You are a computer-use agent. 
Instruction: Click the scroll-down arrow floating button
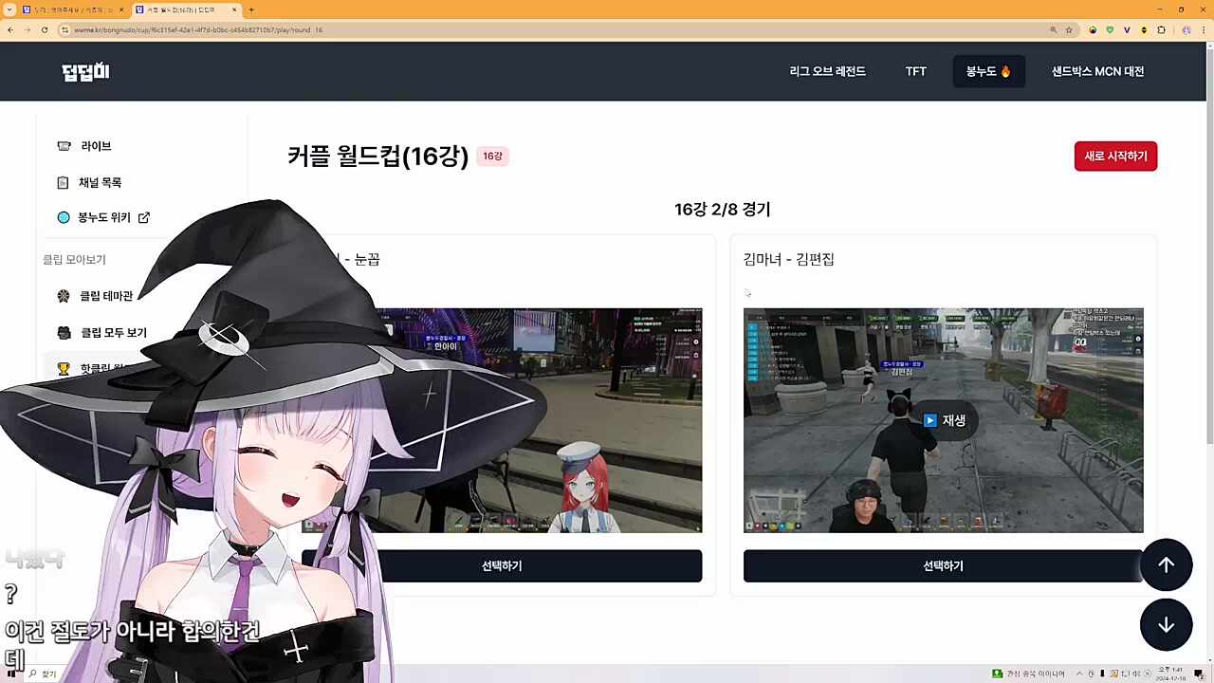pos(1166,624)
